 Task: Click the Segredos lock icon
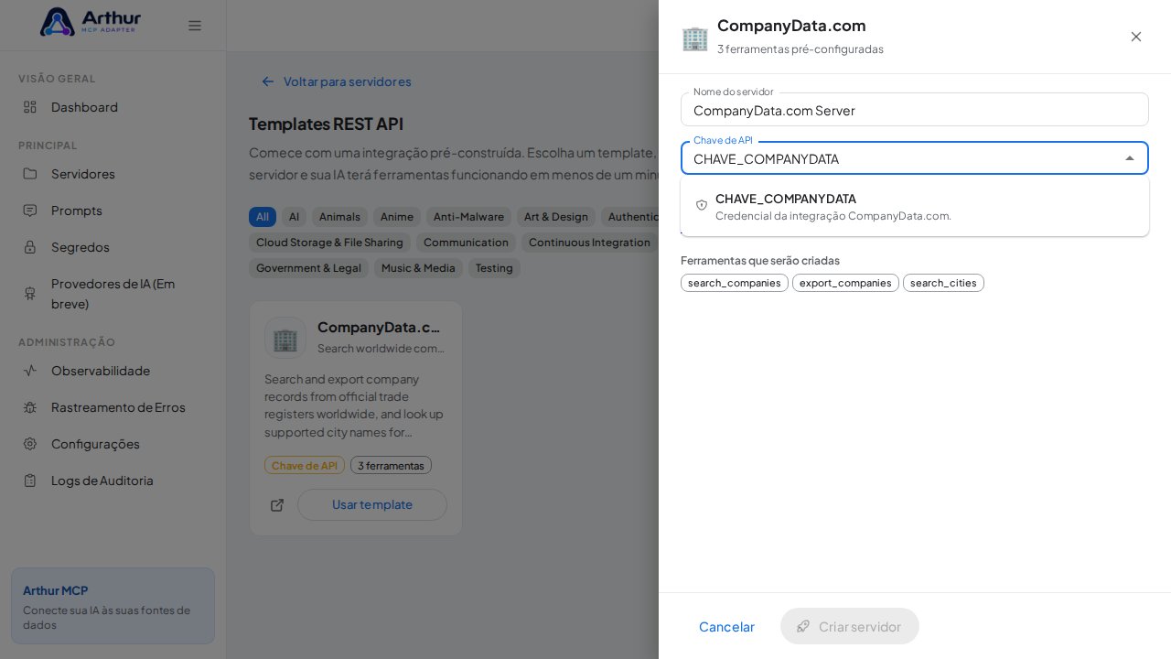coord(30,247)
